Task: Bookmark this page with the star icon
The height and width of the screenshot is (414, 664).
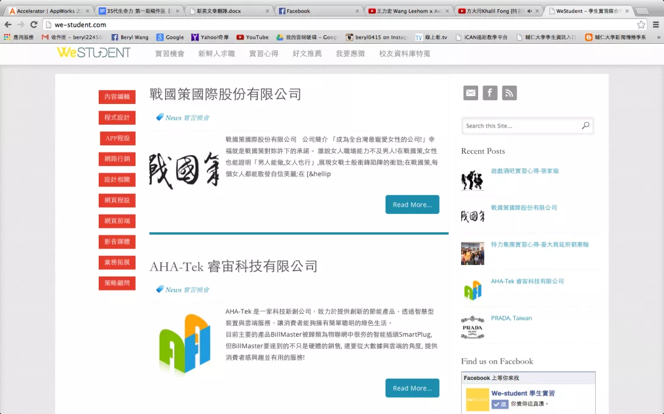Action: (641, 24)
